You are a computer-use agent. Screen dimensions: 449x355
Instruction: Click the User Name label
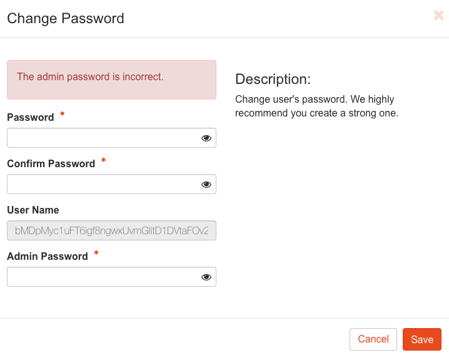tap(33, 210)
